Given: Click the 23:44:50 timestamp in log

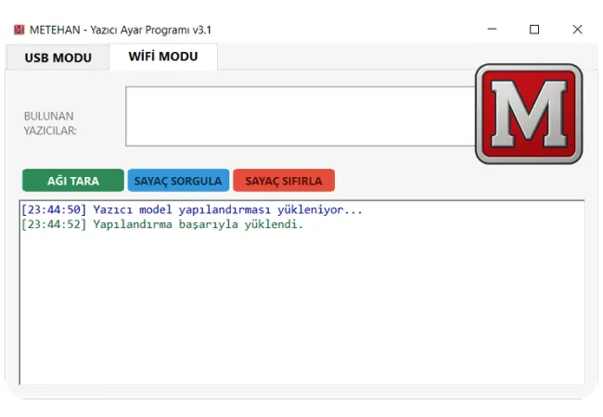Looking at the screenshot, I should coord(54,209).
